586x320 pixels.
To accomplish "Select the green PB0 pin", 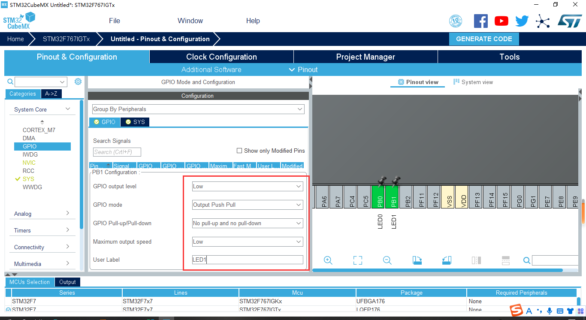I will point(378,197).
